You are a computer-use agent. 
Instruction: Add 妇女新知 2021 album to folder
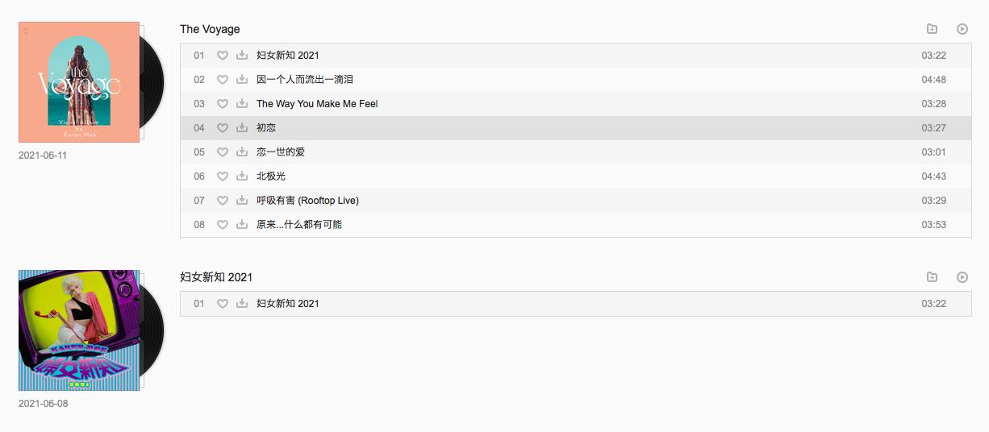tap(933, 277)
